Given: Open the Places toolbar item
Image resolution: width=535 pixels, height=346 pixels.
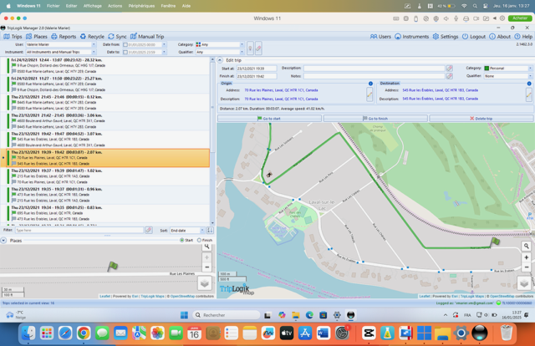Looking at the screenshot, I should (37, 37).
